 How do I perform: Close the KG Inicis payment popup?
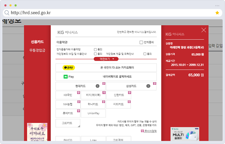coord(204,30)
